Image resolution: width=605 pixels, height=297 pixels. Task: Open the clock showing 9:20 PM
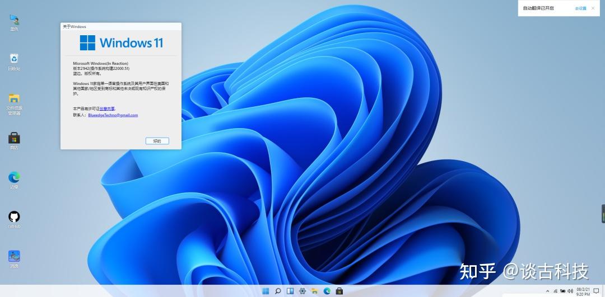pyautogui.click(x=583, y=291)
